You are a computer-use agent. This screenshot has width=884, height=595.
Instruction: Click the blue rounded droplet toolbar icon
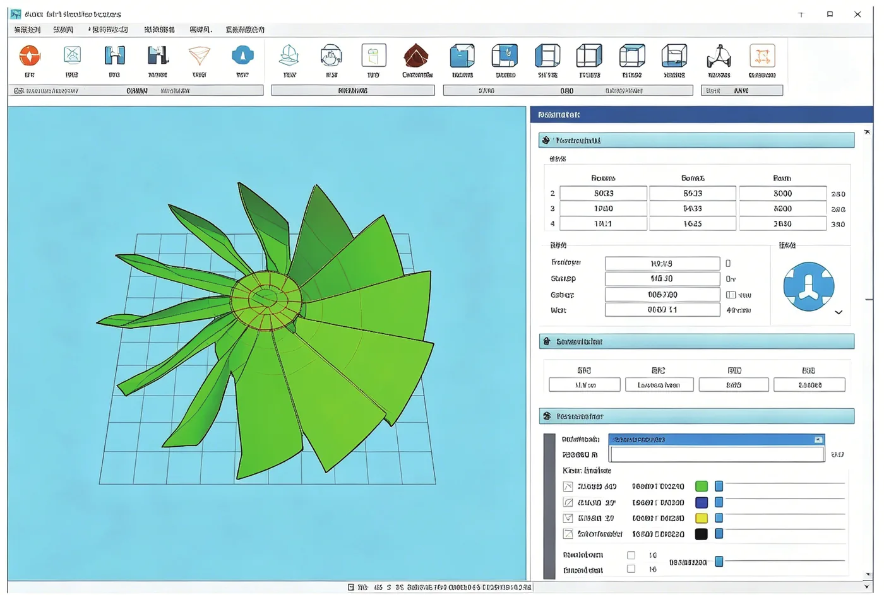click(242, 56)
